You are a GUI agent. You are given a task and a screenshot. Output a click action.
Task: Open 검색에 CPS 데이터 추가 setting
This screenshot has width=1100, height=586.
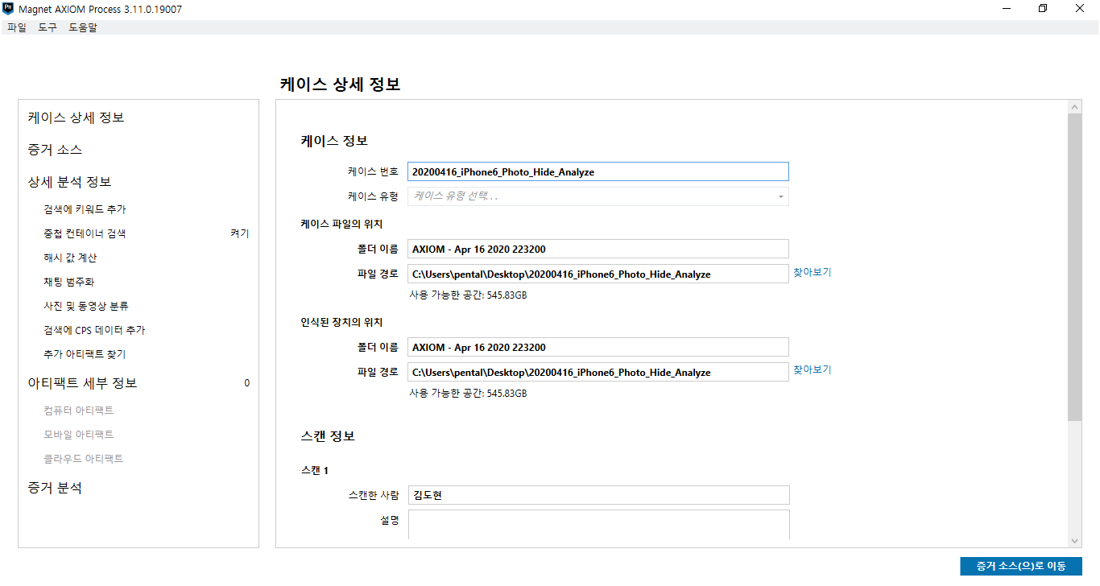coord(94,330)
